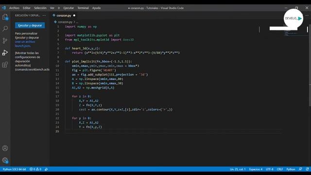Click the Python file icon in breadcrumb

point(55,22)
